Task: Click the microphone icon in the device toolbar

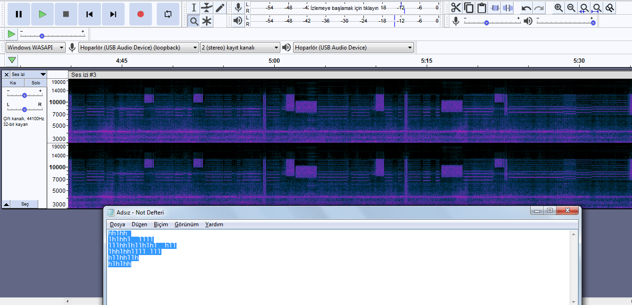Action: [72, 47]
